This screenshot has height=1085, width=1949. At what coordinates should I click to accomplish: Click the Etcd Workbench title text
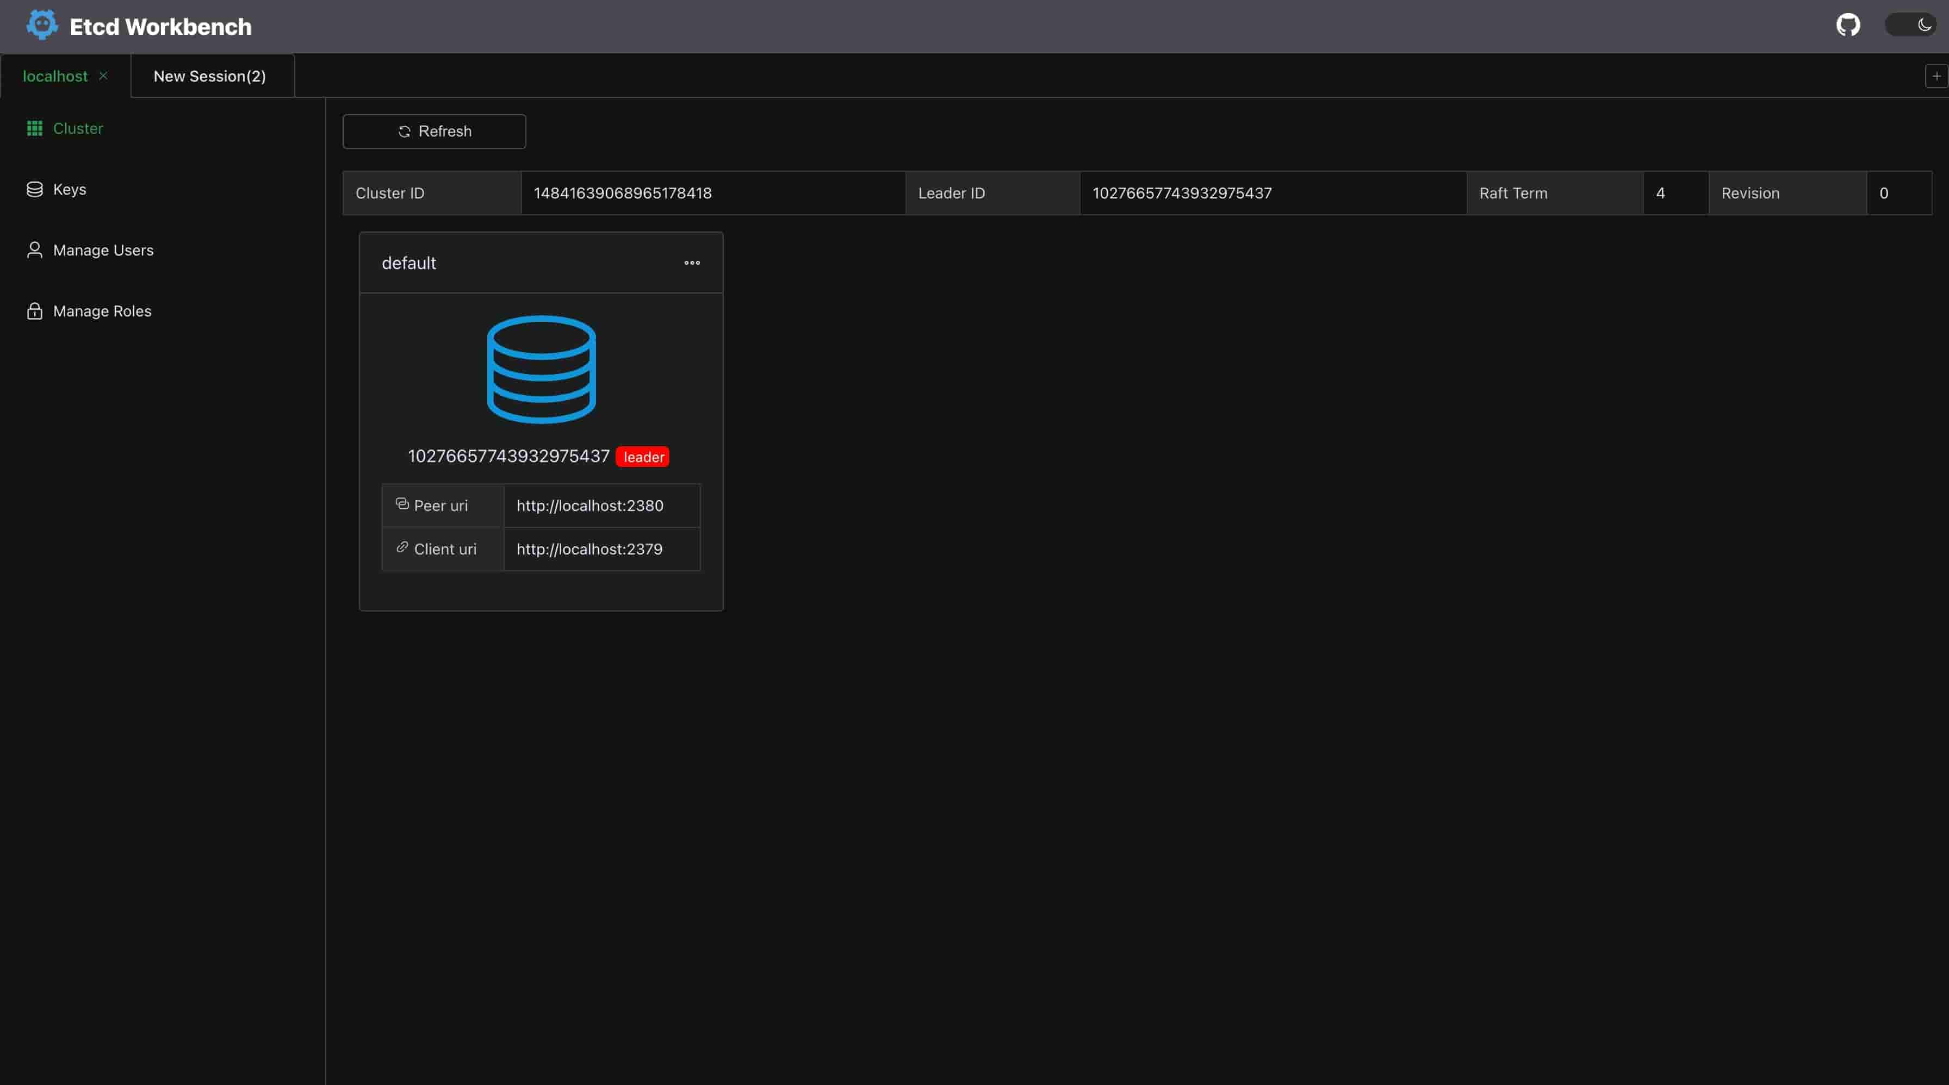coord(160,27)
